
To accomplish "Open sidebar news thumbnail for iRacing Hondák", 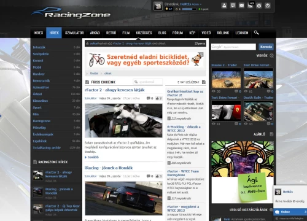I will click(x=38, y=192).
